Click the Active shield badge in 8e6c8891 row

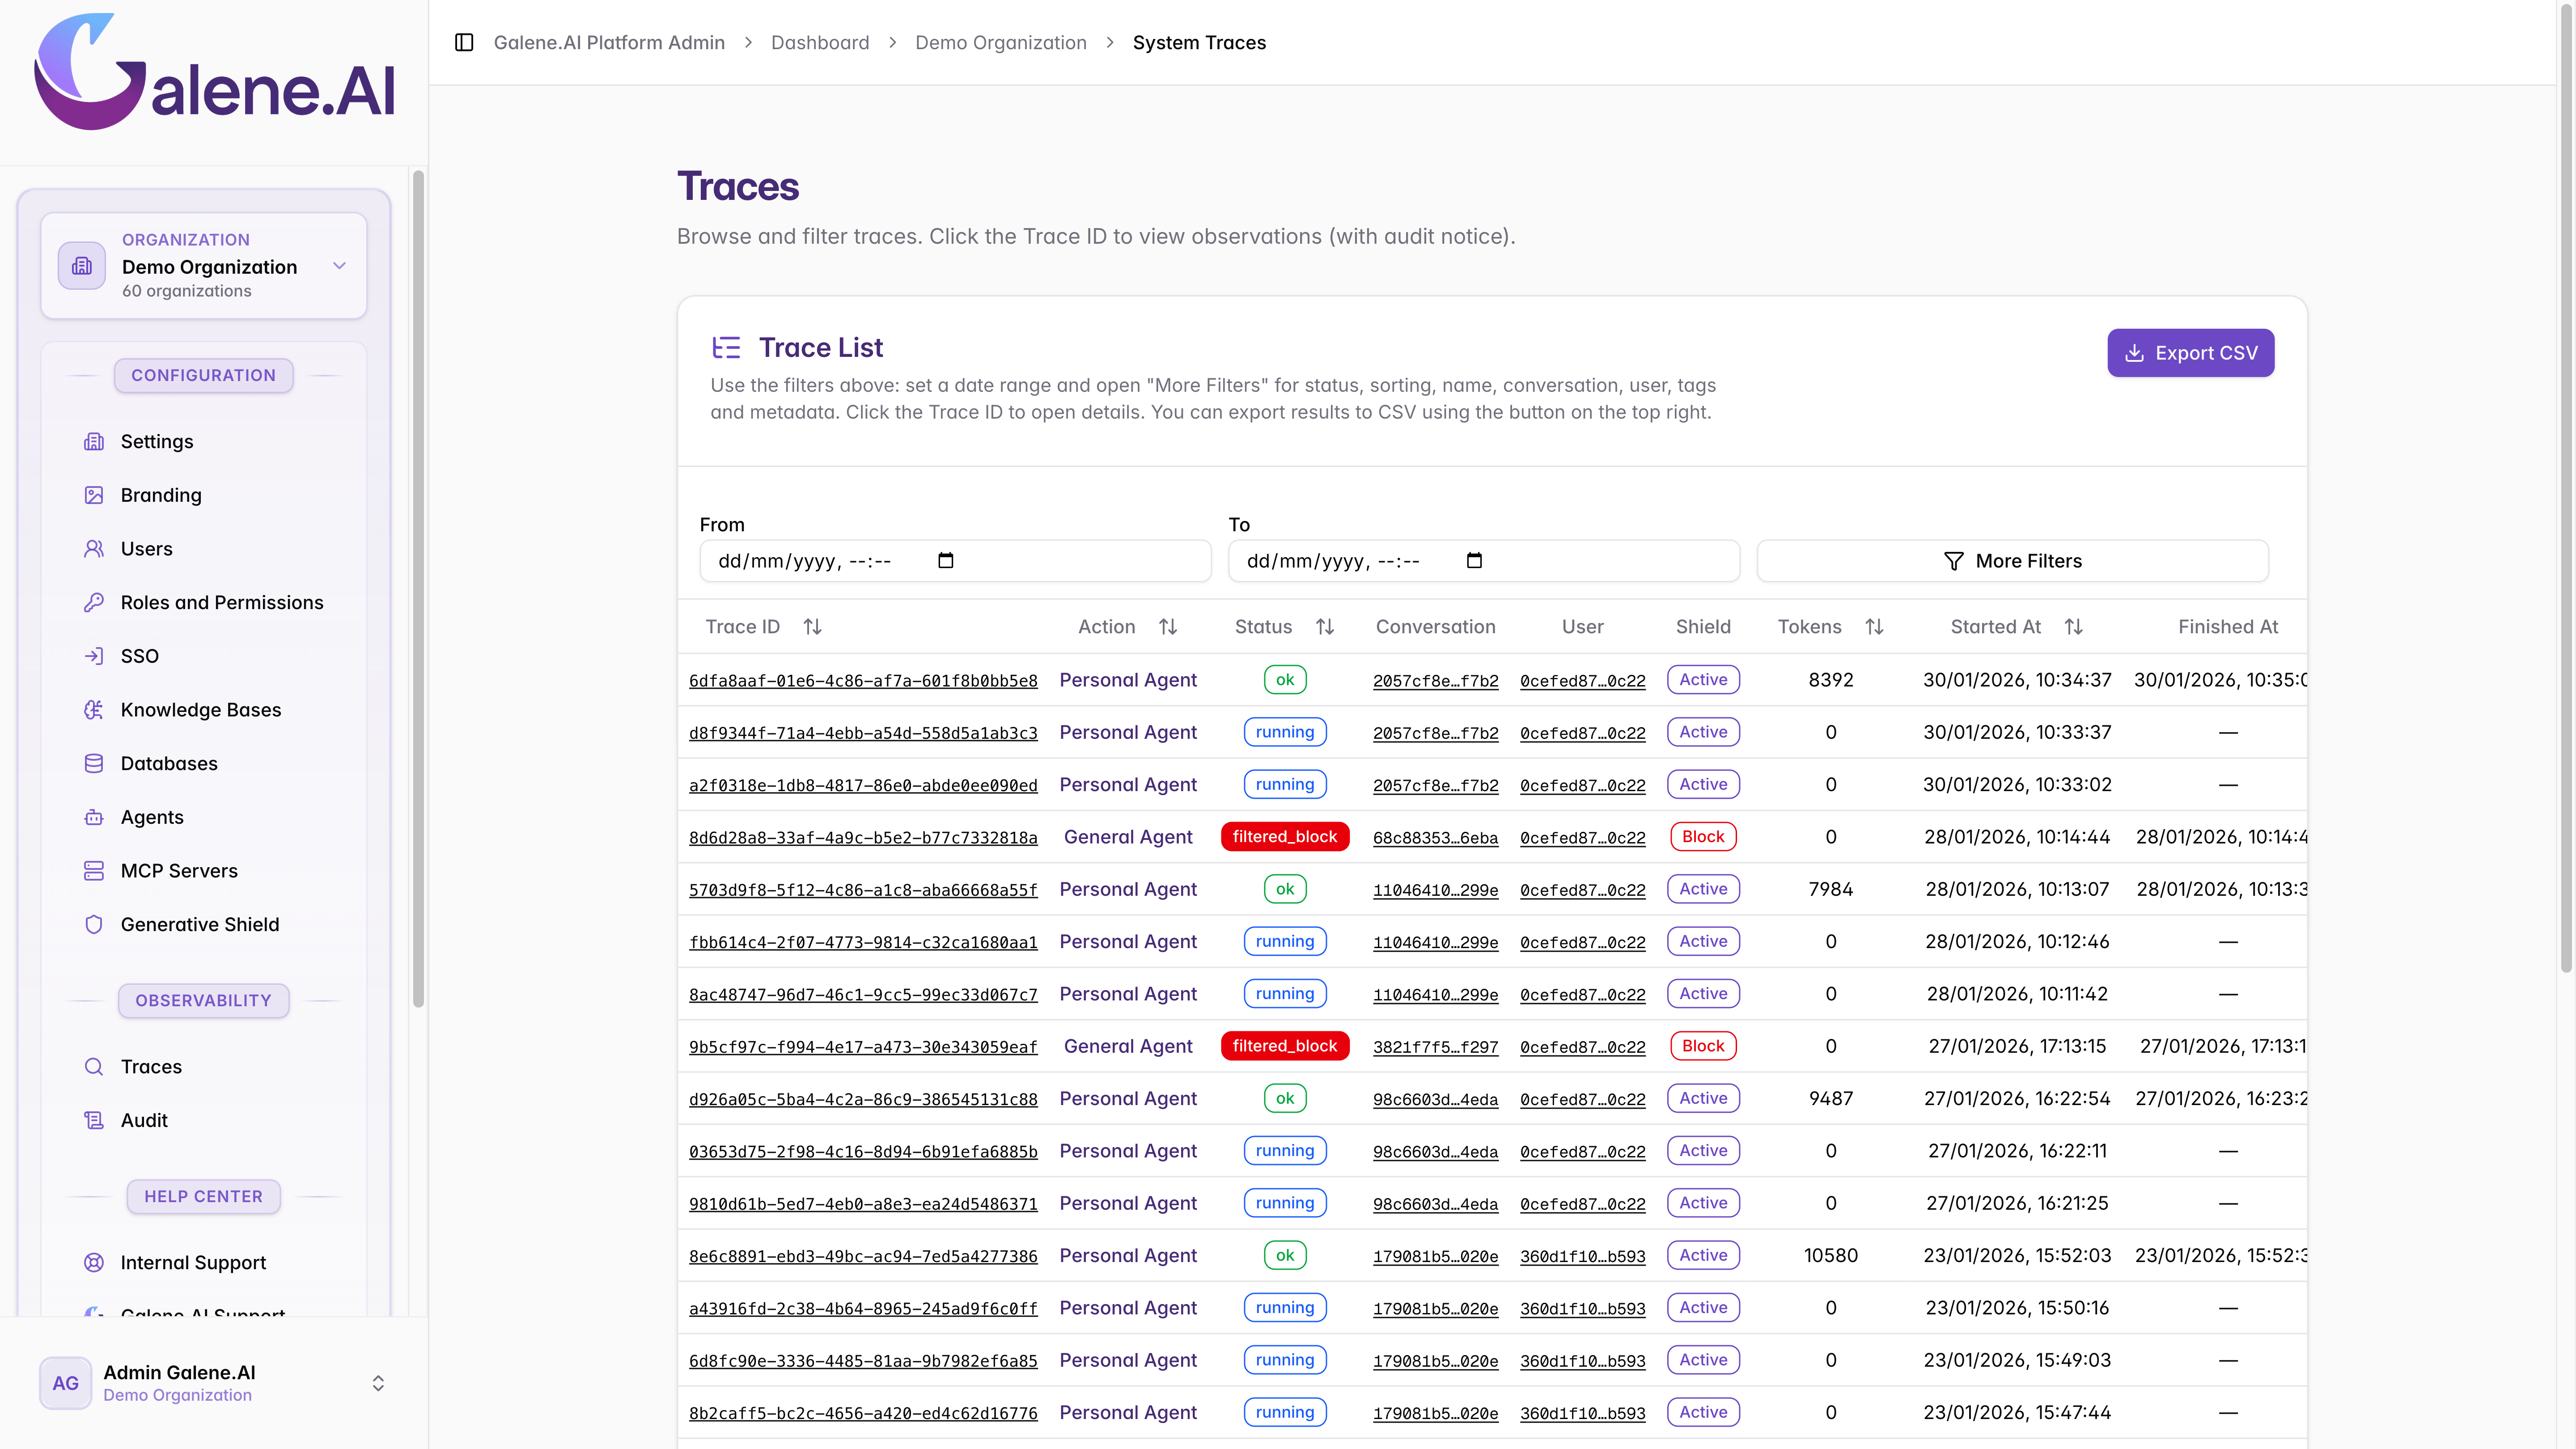point(1703,1255)
